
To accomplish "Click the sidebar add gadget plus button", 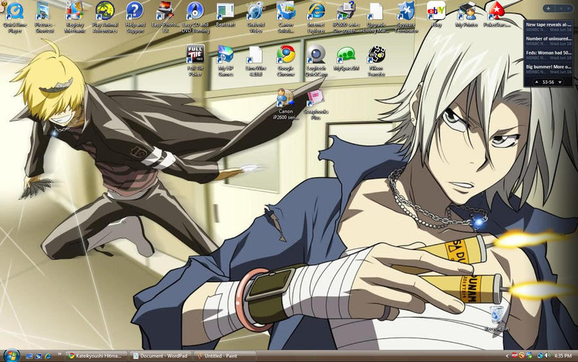I will coord(548,8).
